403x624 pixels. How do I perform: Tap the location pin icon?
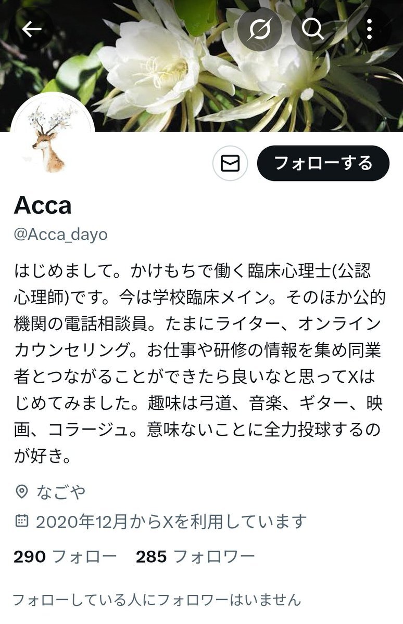(21, 491)
